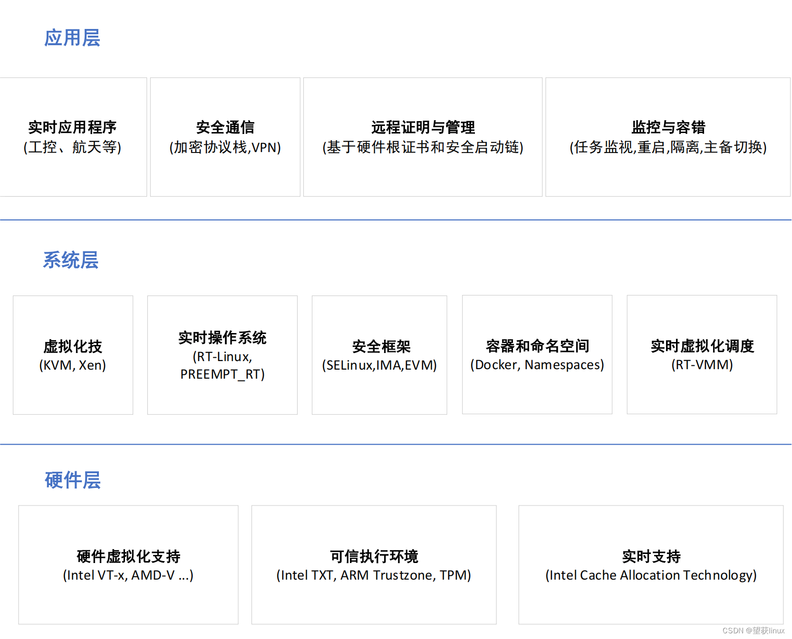
Task: Click the (Intel TXT, ARM Trustzone, TPM) text
Action: coord(374,575)
